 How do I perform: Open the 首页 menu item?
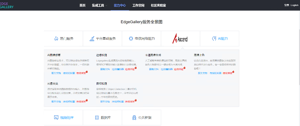tap(82, 5)
